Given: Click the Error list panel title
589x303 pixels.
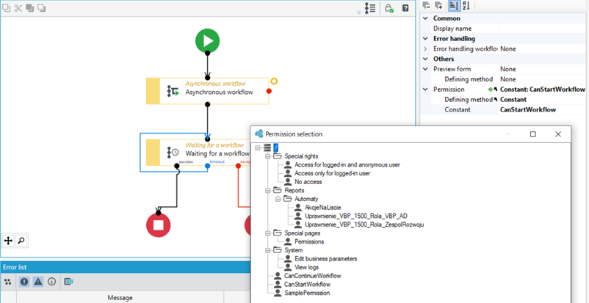Looking at the screenshot, I should pyautogui.click(x=15, y=267).
